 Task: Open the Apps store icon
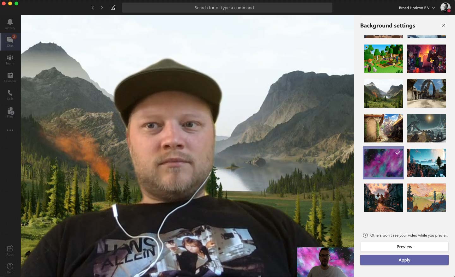(x=10, y=250)
